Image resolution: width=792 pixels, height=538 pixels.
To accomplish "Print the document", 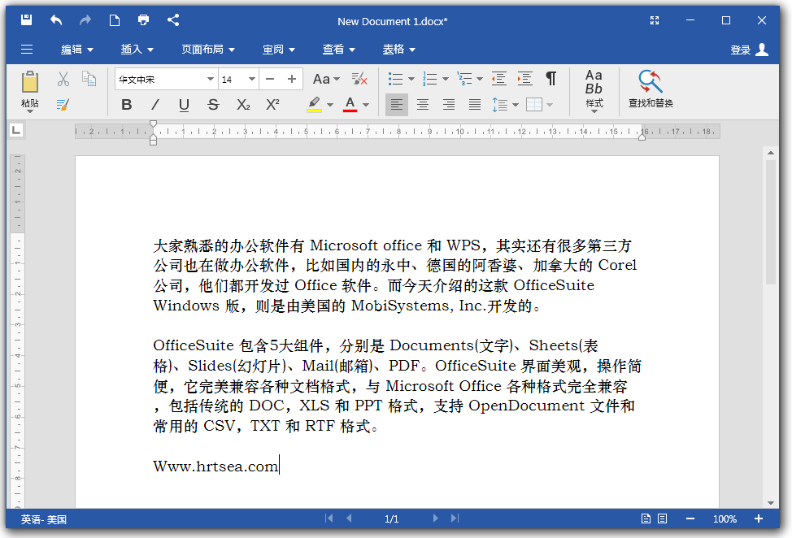I will pyautogui.click(x=143, y=20).
